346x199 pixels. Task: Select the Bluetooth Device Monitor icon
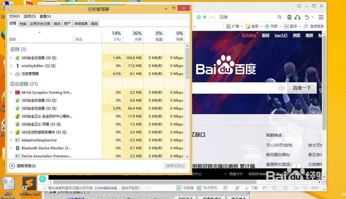click(x=17, y=148)
